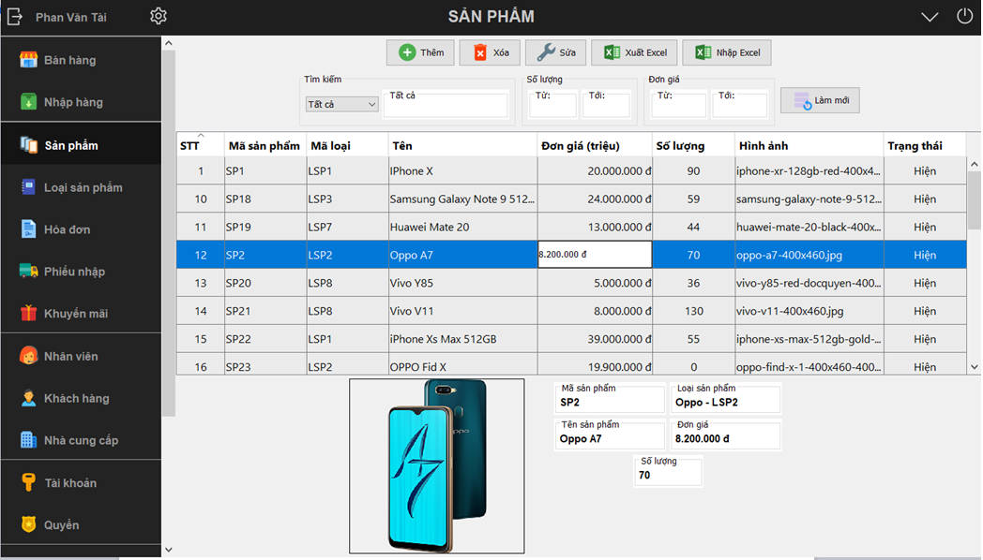Select the Vivo Y85 row

pyautogui.click(x=571, y=283)
